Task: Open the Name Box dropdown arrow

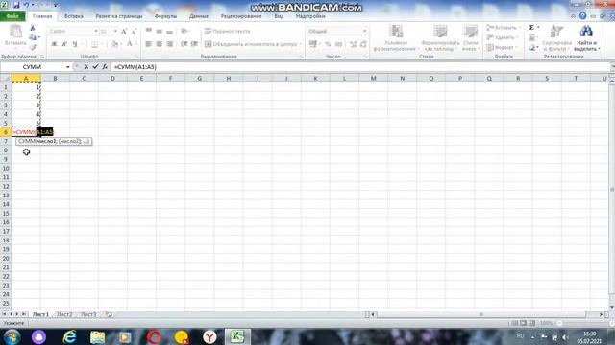Action: [68, 67]
